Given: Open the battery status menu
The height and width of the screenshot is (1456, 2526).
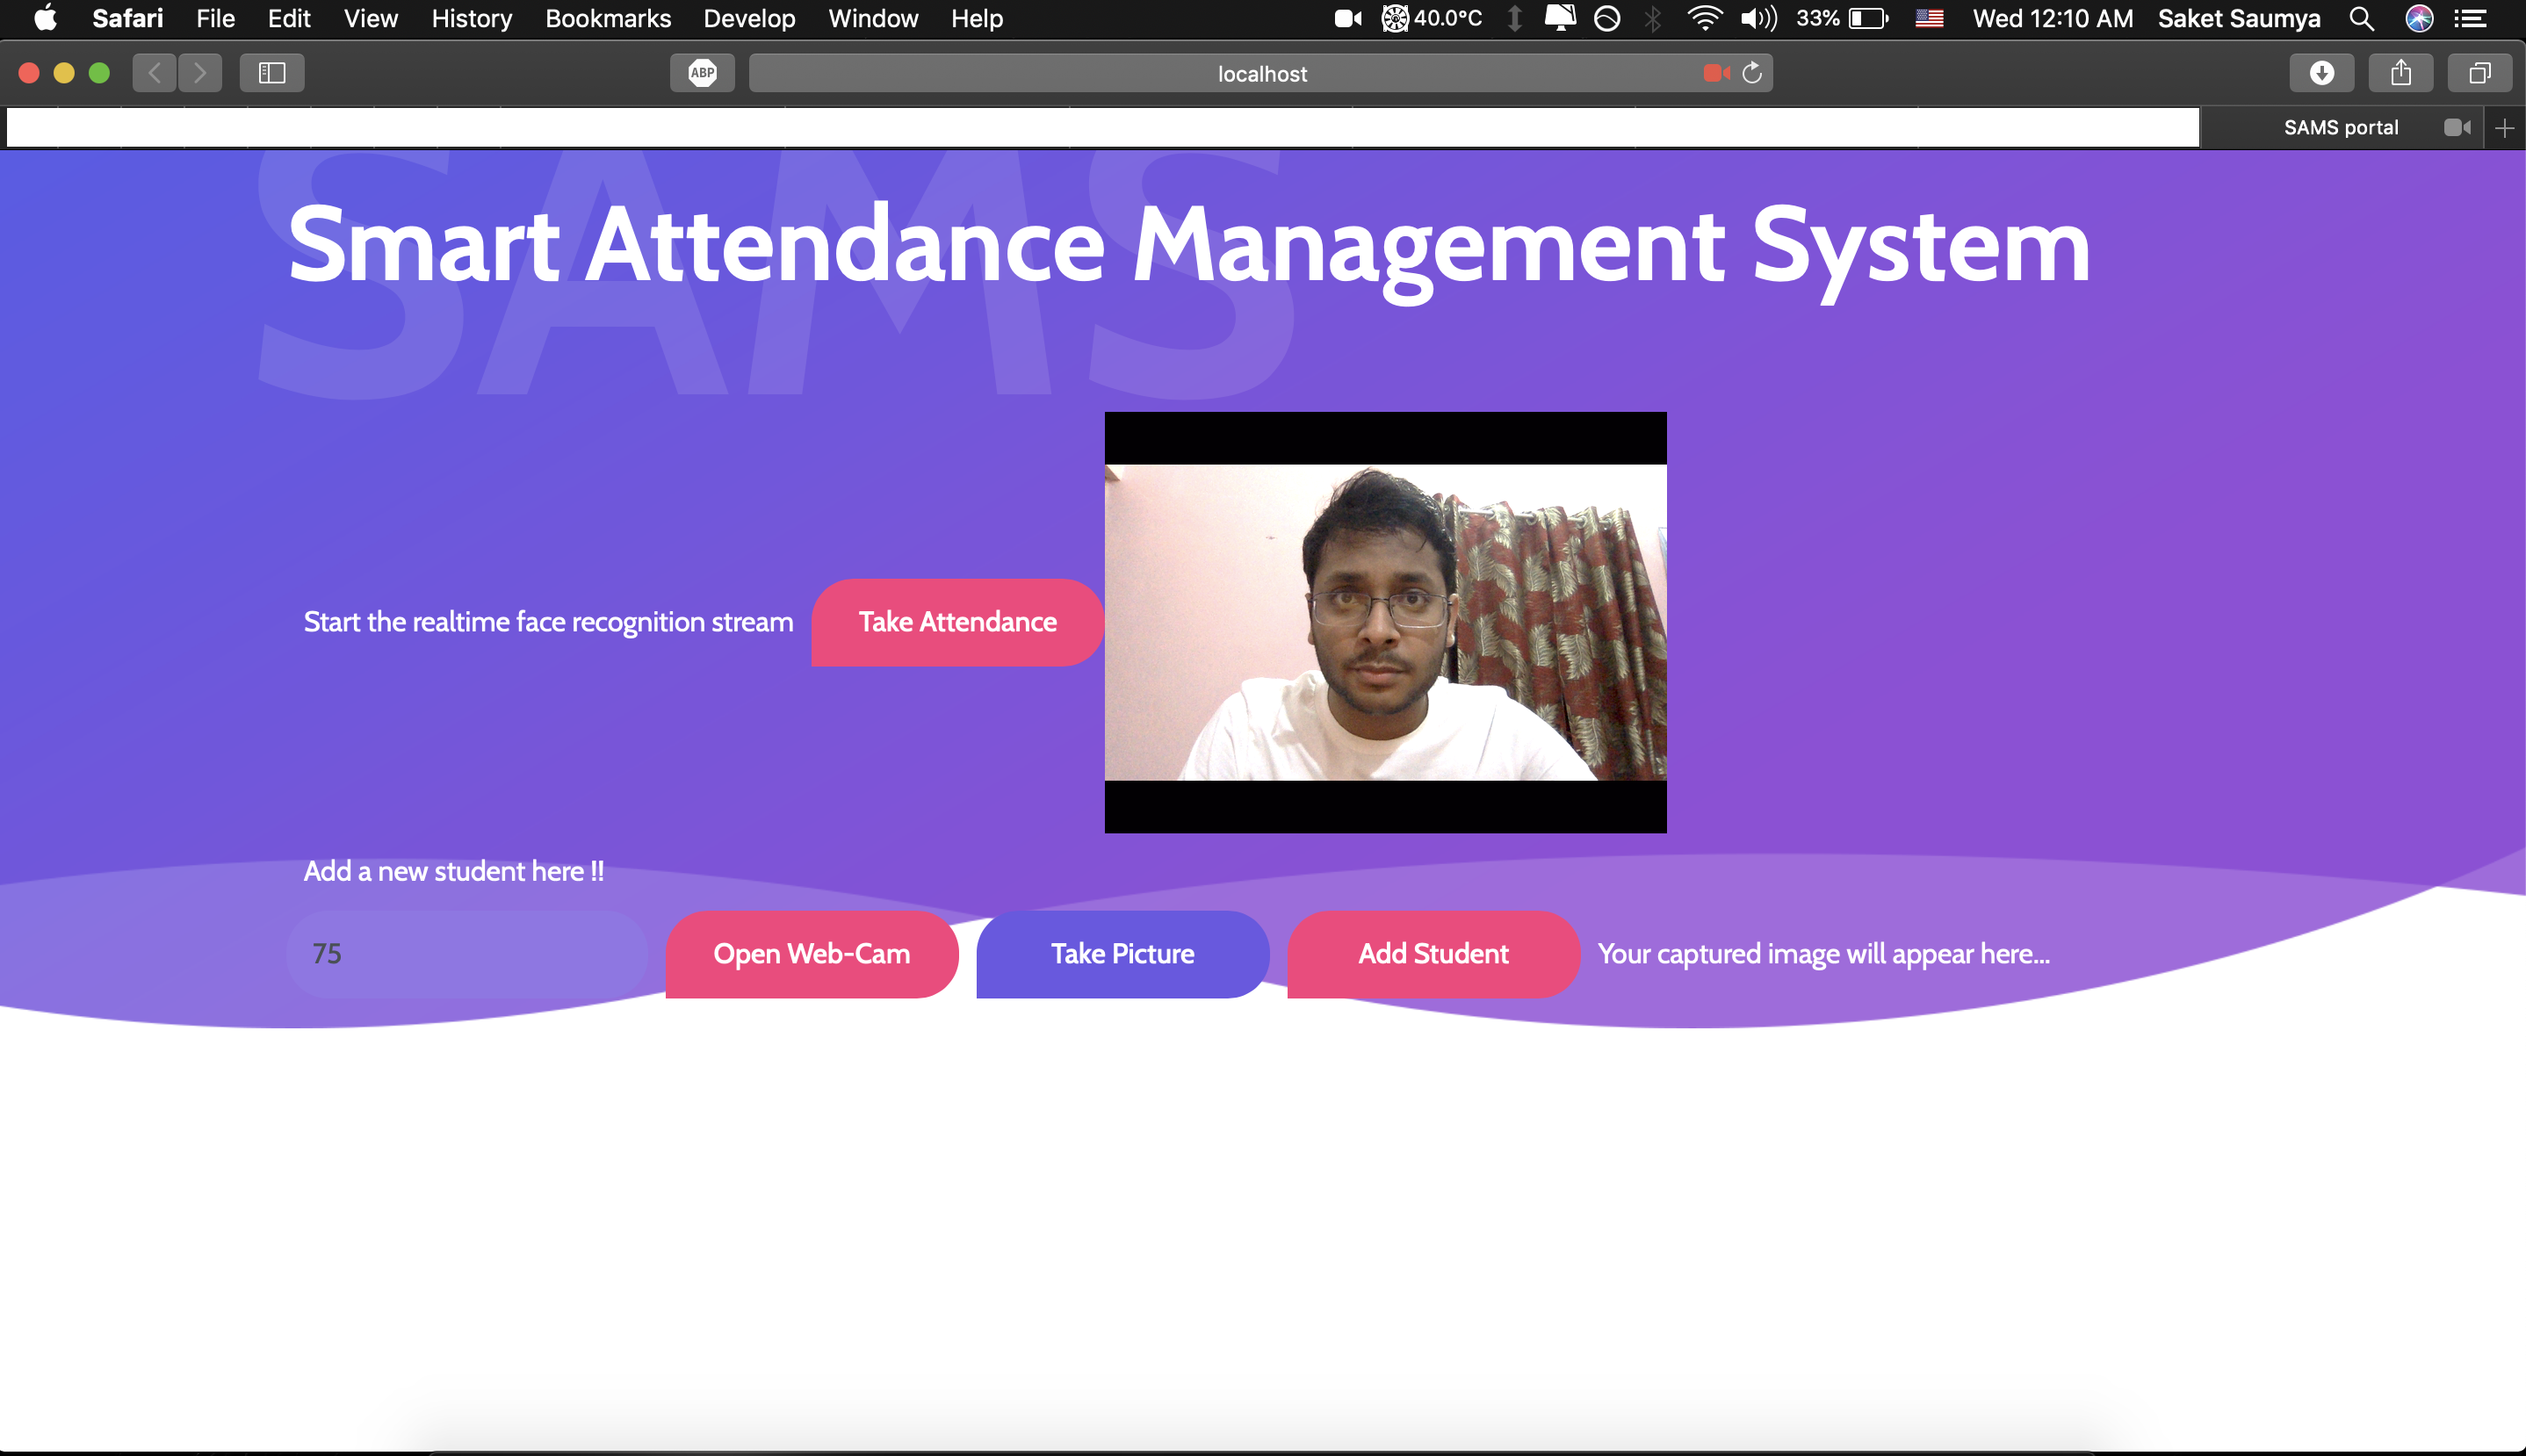Looking at the screenshot, I should point(1867,18).
